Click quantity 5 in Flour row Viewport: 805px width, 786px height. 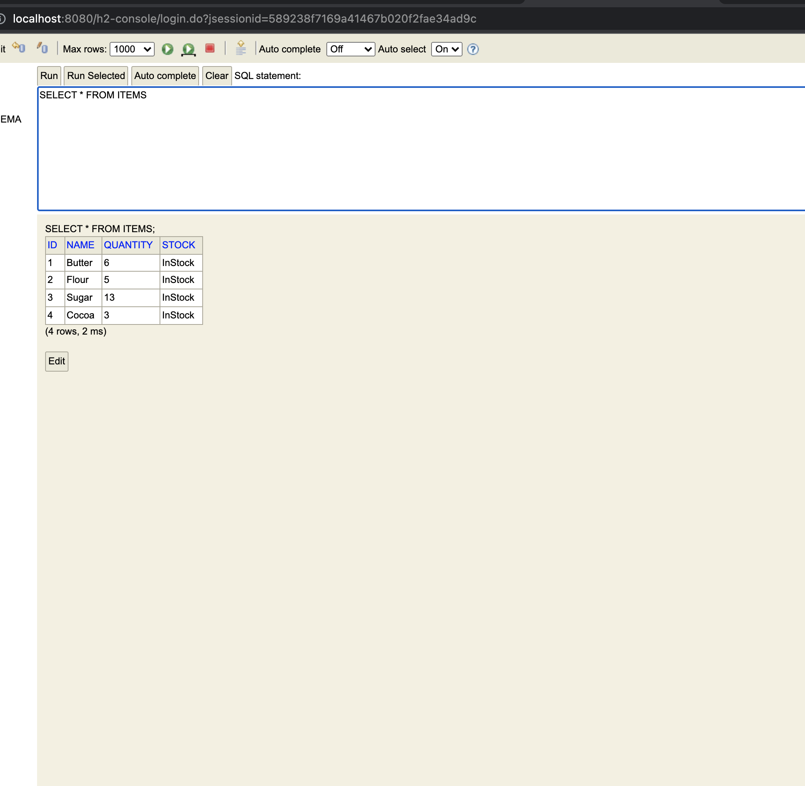pyautogui.click(x=131, y=280)
